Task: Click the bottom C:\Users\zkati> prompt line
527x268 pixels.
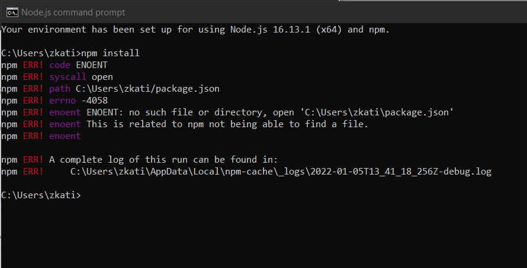Action: 41,195
